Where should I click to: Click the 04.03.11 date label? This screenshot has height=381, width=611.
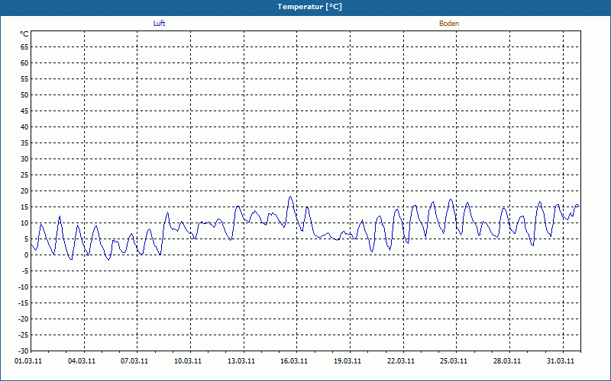[x=82, y=360]
